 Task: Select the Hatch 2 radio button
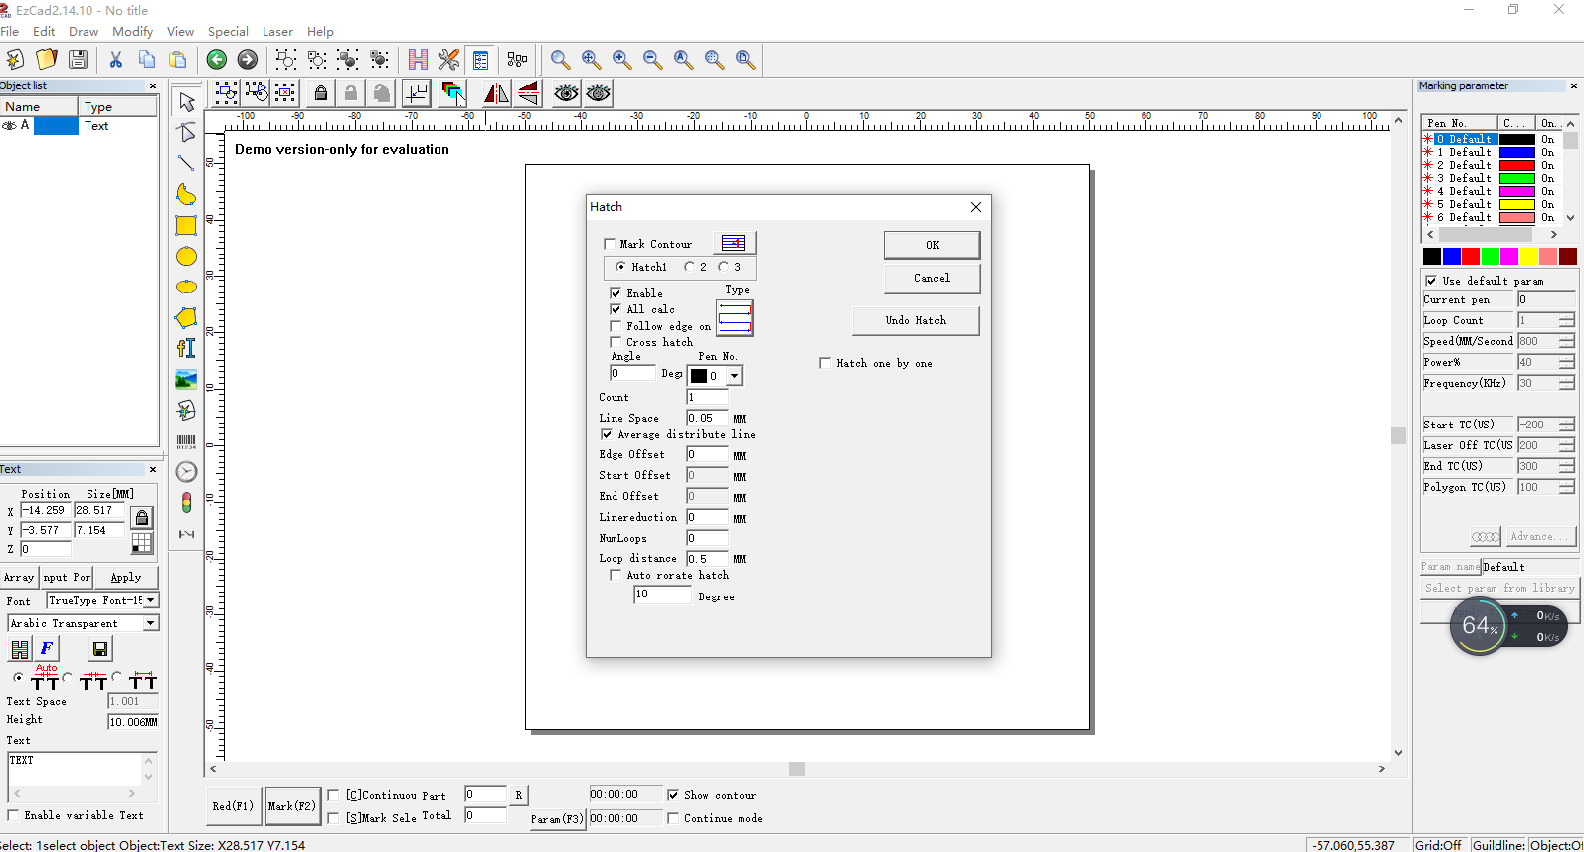point(690,267)
